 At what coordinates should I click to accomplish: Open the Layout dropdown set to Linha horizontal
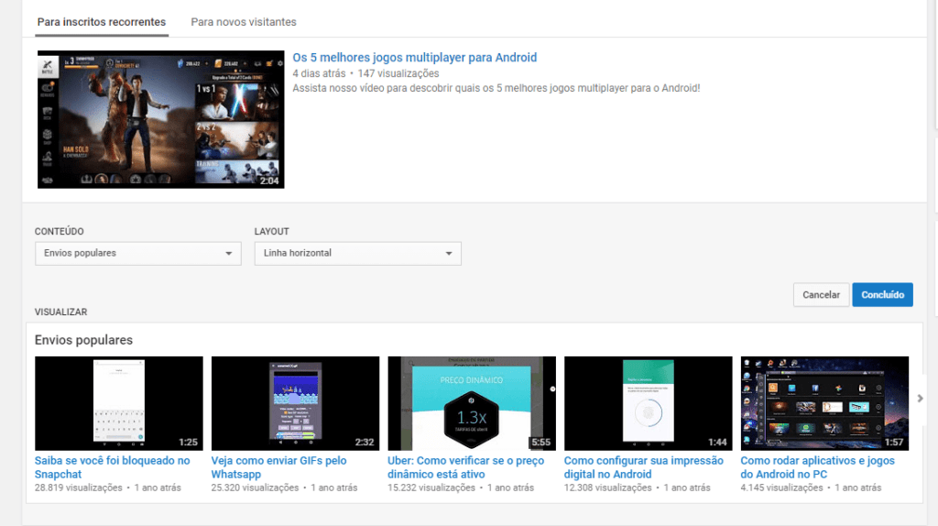pos(358,254)
